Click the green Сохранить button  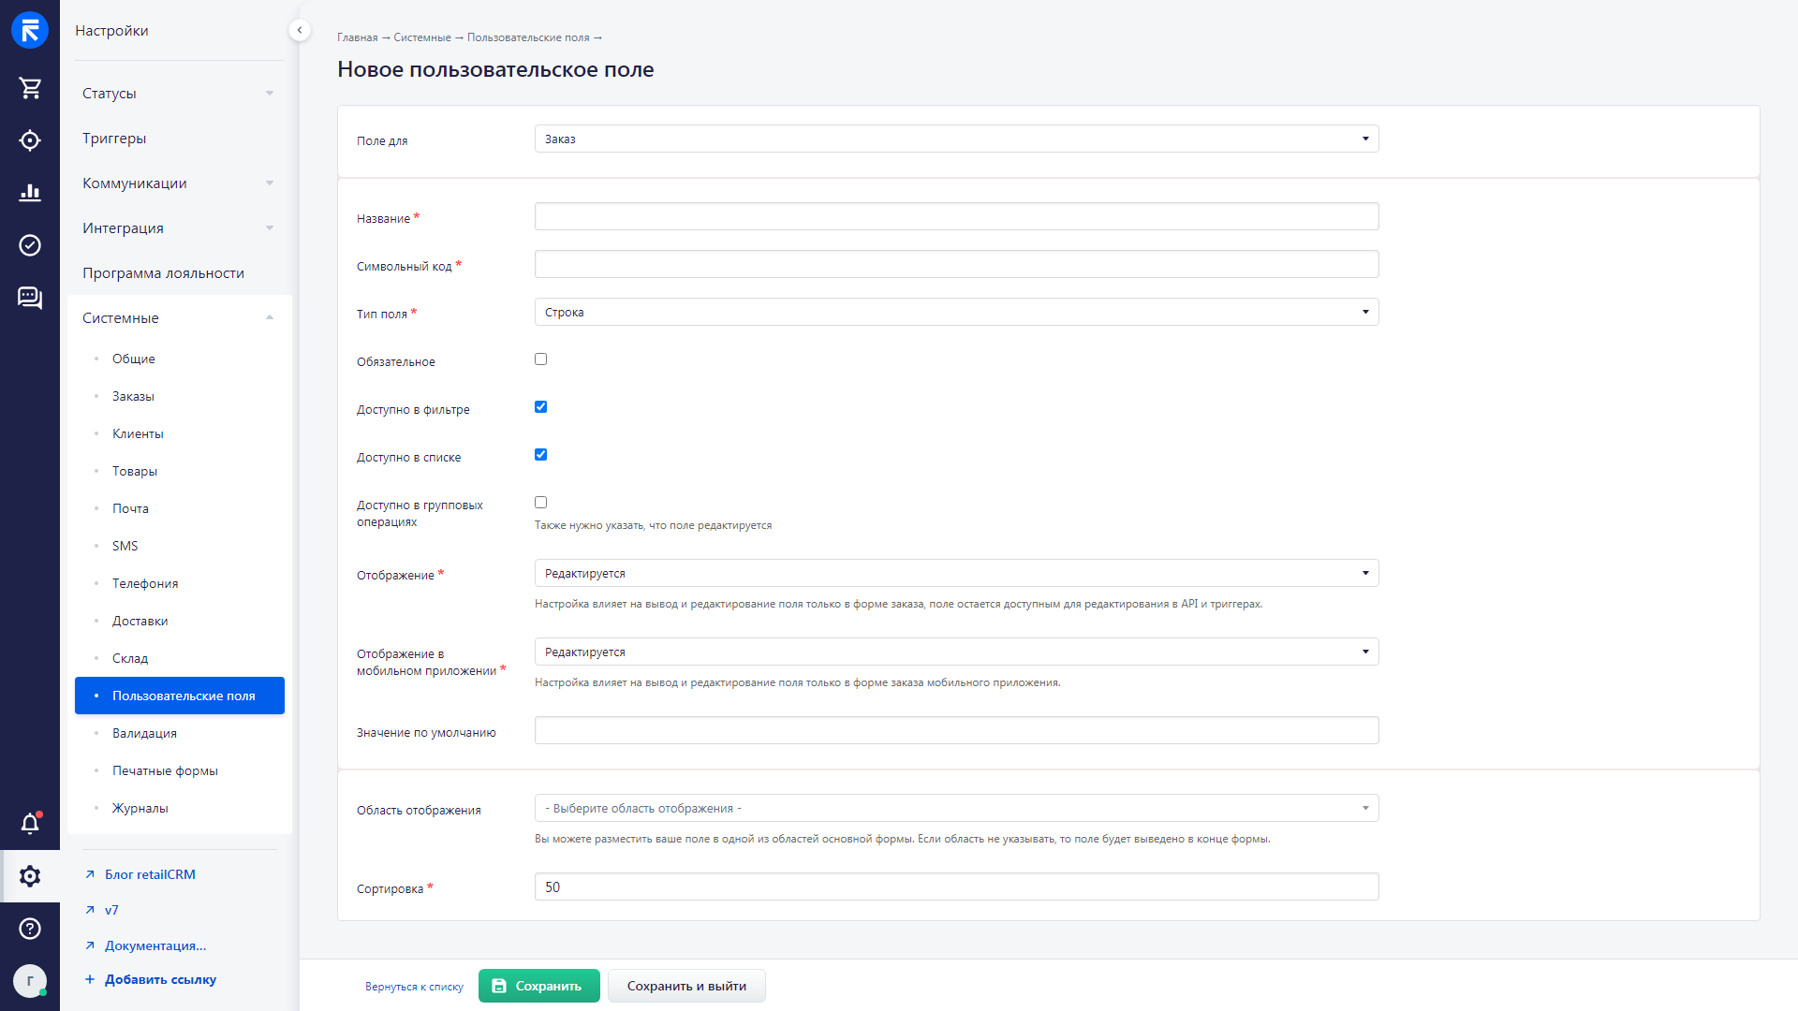pos(538,986)
